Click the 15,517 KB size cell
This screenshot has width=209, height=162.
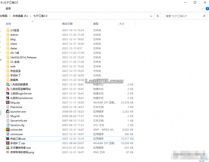pos(127,139)
